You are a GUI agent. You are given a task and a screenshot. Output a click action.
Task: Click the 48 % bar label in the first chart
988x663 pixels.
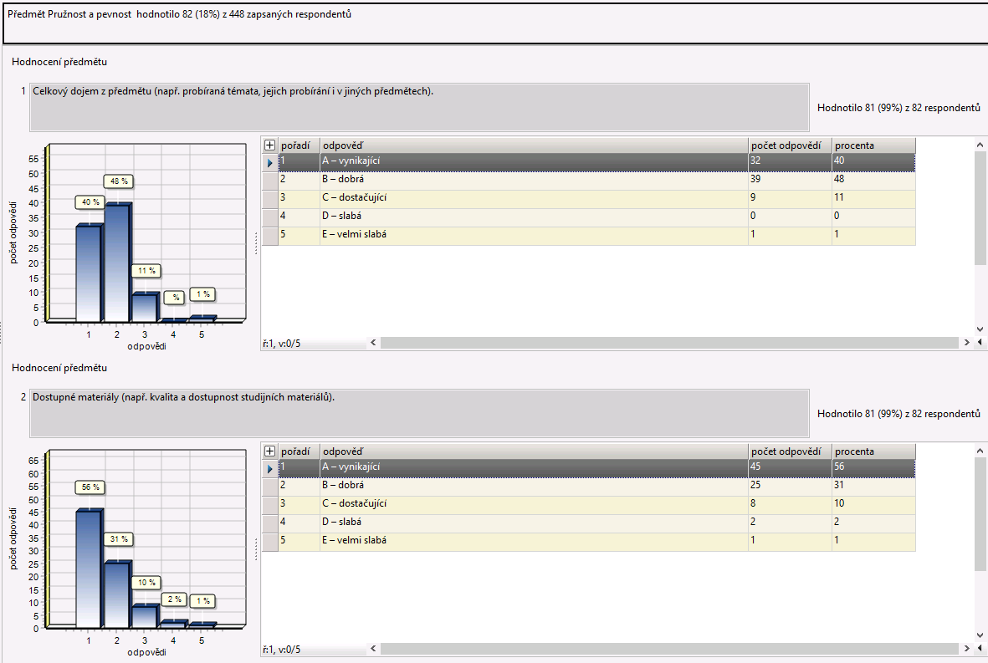click(x=119, y=181)
